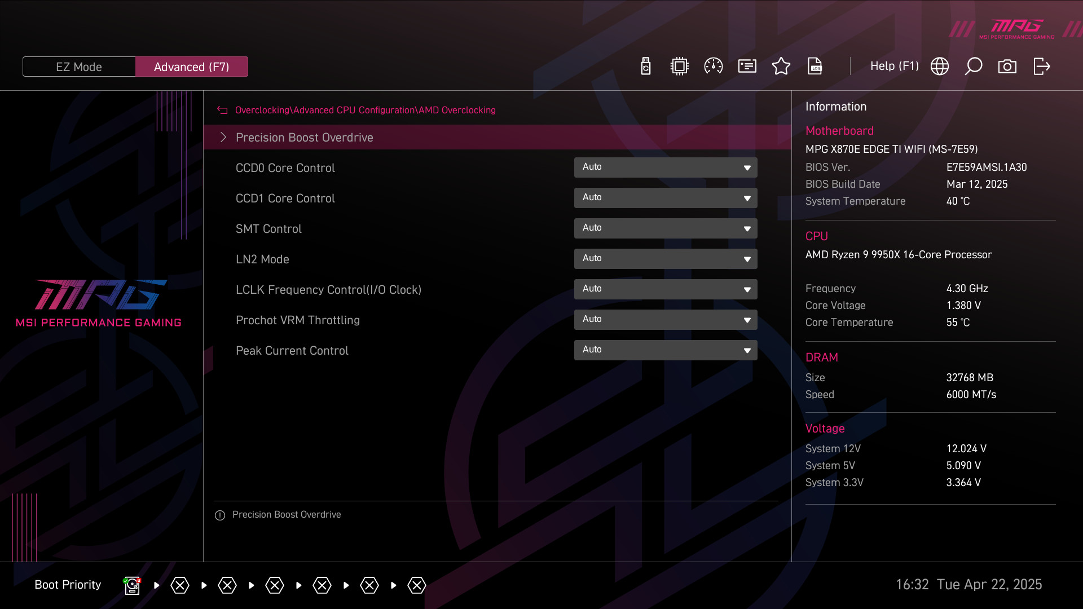This screenshot has width=1083, height=609.
Task: Open the CPU chip settings icon
Action: click(x=680, y=66)
